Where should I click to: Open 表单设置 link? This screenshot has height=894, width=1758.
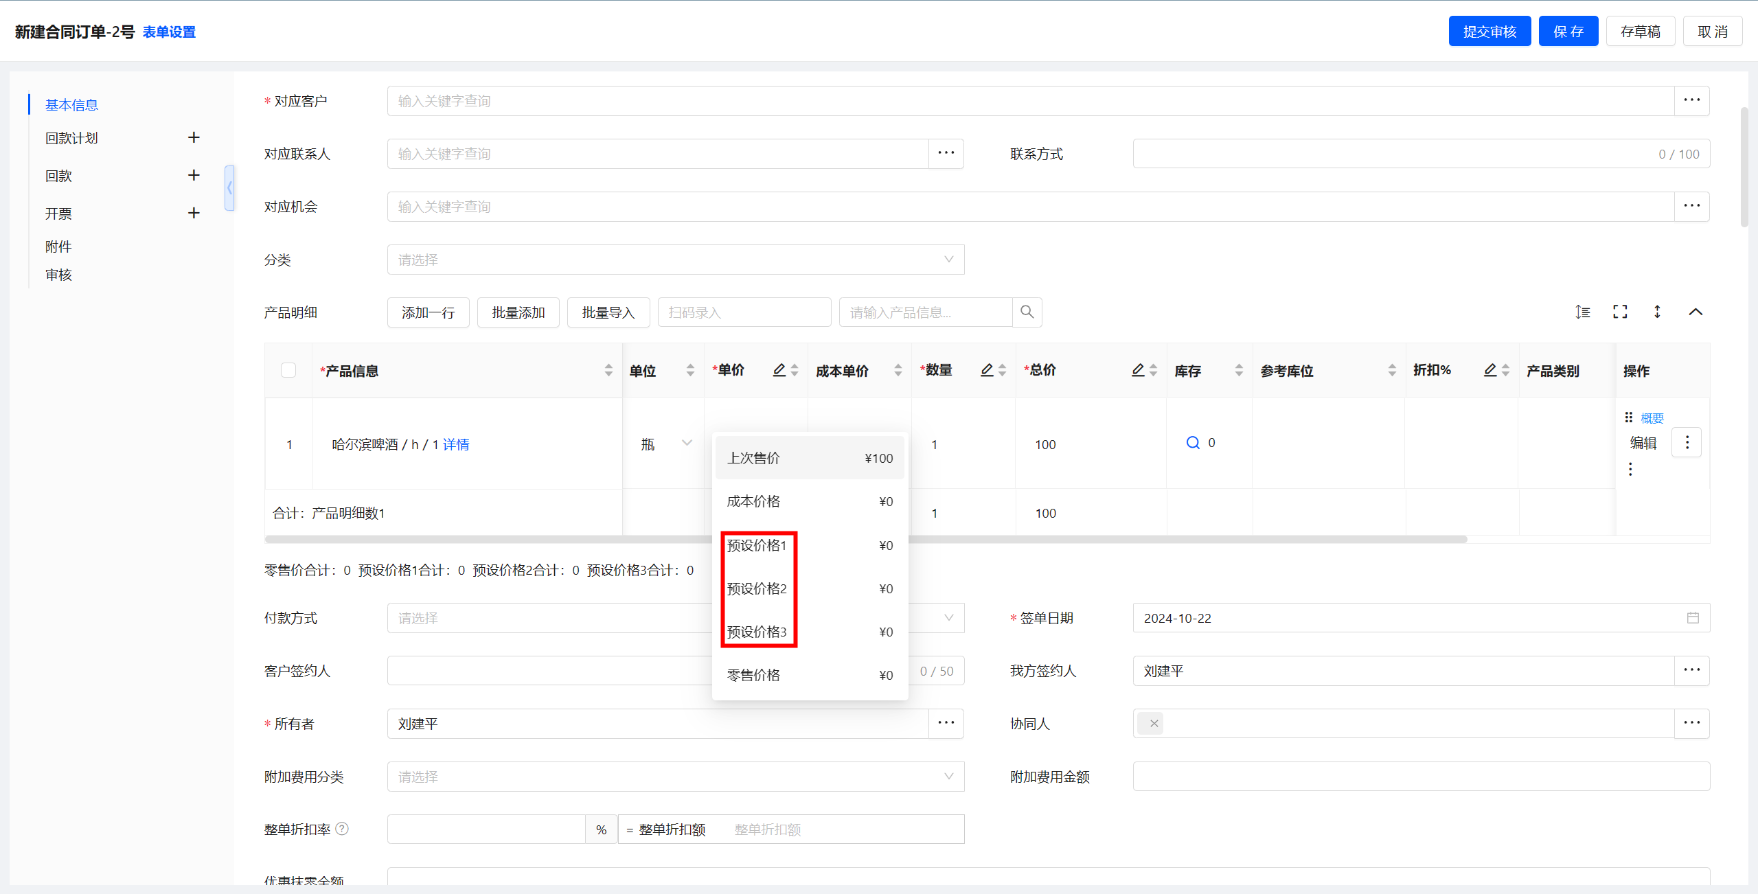tap(169, 32)
